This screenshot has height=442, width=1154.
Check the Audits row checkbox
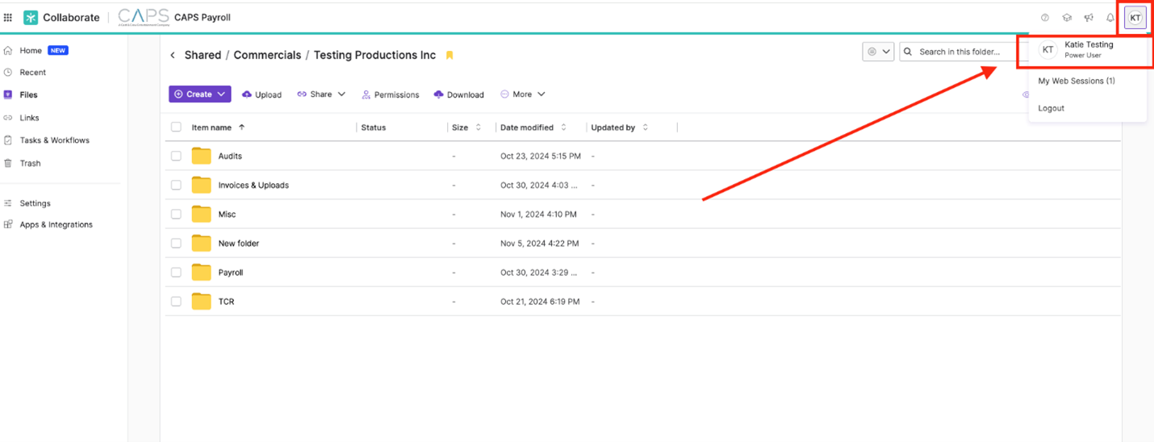click(176, 156)
